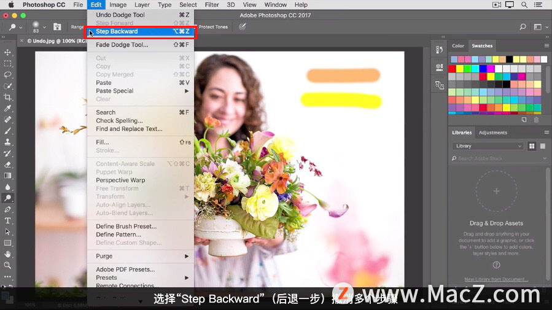This screenshot has width=552, height=310.
Task: Open the Library dropdown
Action: pos(488,146)
